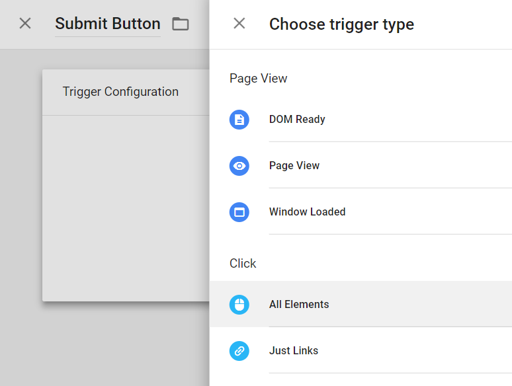Select the DOM Ready trigger label

[x=297, y=120]
